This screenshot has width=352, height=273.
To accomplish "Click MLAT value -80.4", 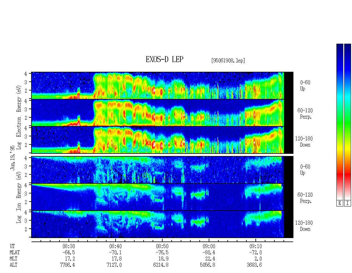I will click(x=209, y=252).
